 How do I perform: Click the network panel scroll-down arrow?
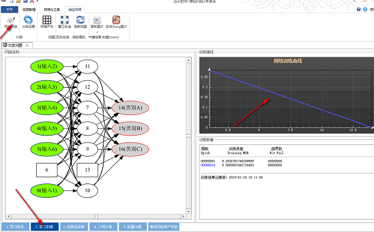189,211
